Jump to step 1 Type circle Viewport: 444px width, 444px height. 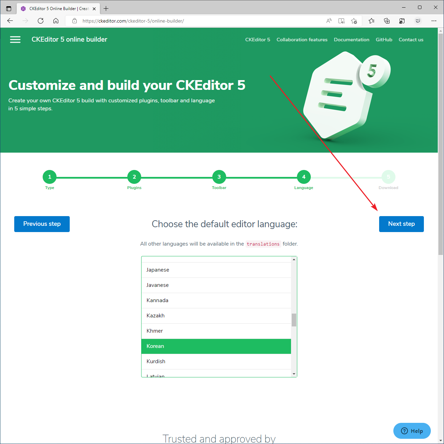click(50, 177)
